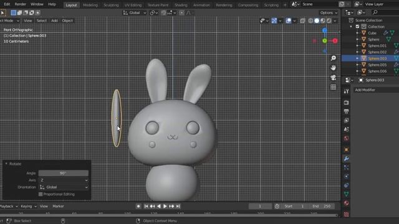Open the Object Data properties tab
This screenshot has width=399, height=224.
coord(347,194)
